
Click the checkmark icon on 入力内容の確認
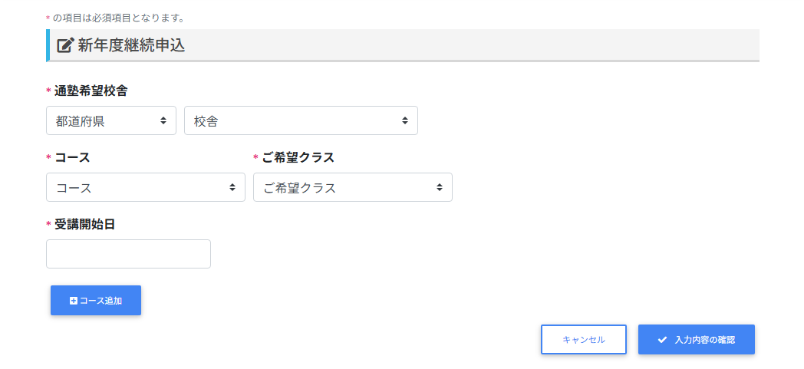point(662,340)
